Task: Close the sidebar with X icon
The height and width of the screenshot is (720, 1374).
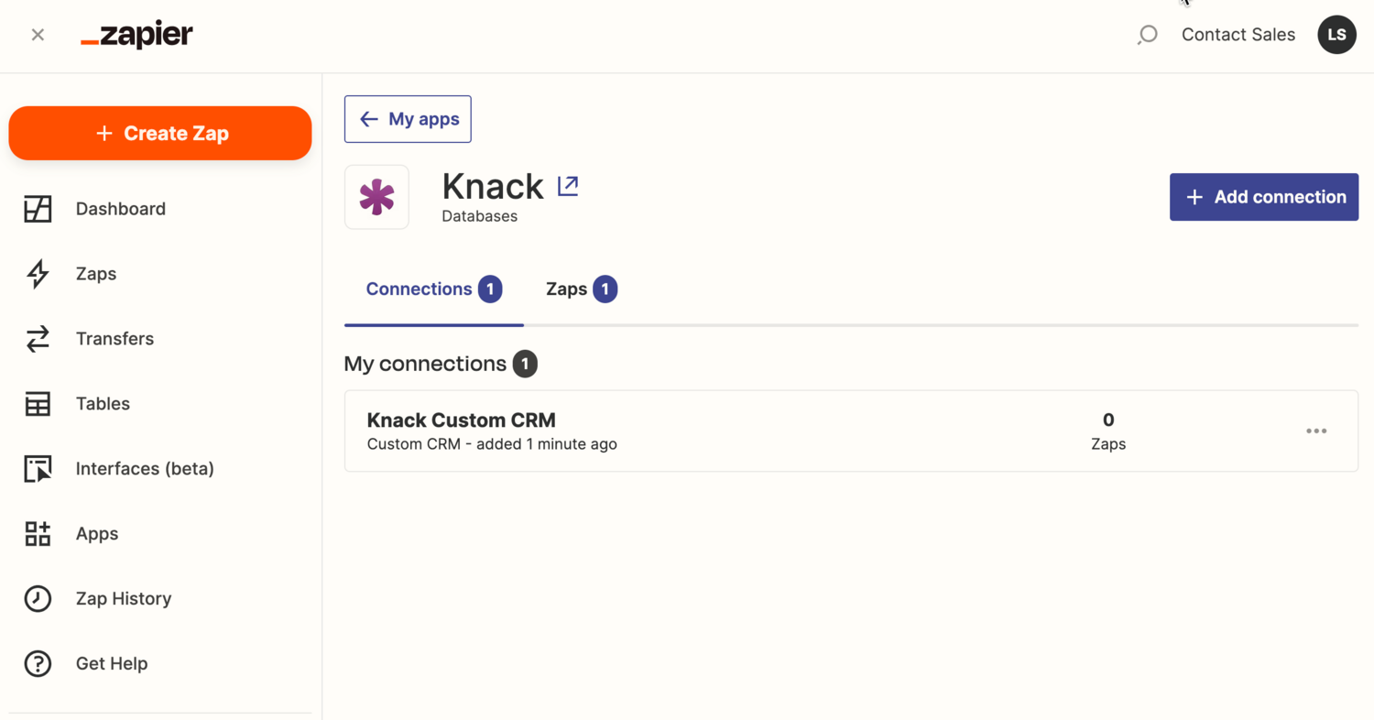Action: (x=38, y=35)
